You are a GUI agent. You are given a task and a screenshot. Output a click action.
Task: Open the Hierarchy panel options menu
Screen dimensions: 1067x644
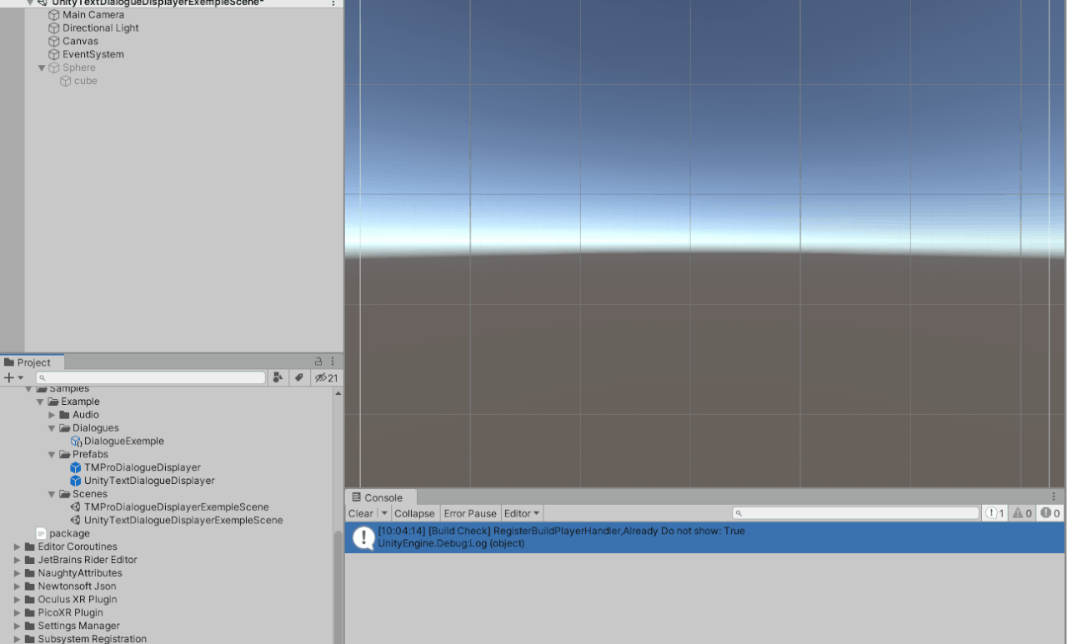pyautogui.click(x=333, y=4)
